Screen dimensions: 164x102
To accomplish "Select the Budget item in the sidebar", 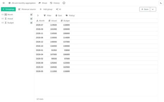I will [x=11, y=23].
